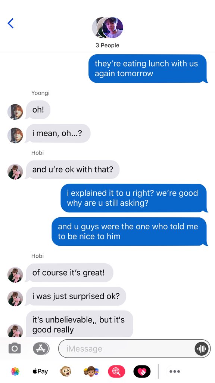Toggle the App Store apps button
The image size is (215, 383).
click(x=41, y=349)
